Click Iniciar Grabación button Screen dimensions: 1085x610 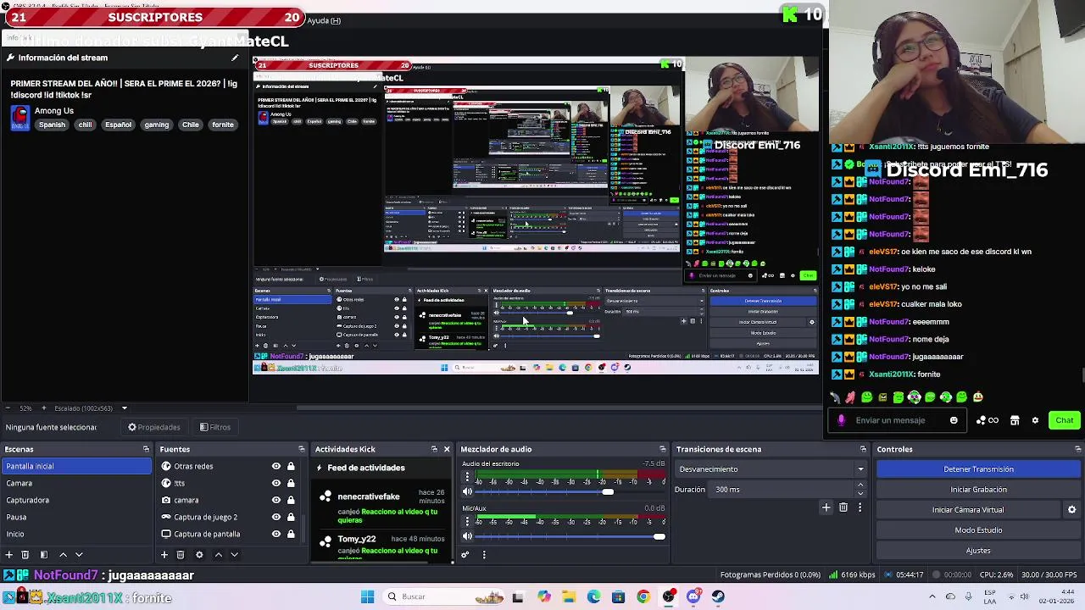(978, 490)
